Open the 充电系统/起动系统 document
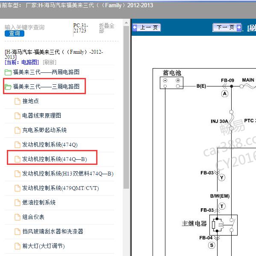 pyautogui.click(x=44, y=130)
